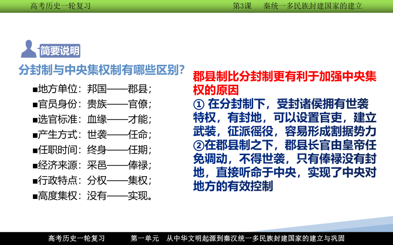Click the line 官员身份: 贵族——官僚

tap(92, 104)
